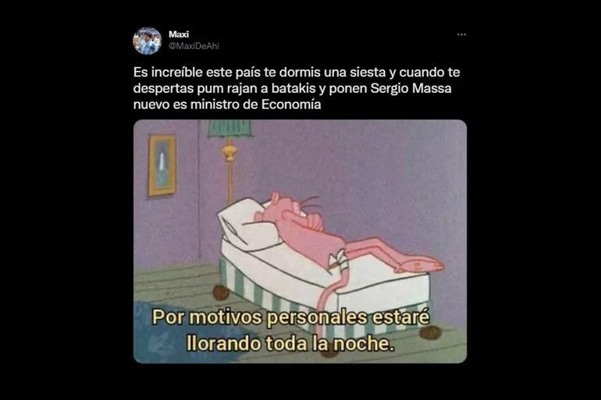Click the word 'Economía' in the tweet
Screen dimensions: 601x400
[291, 104]
